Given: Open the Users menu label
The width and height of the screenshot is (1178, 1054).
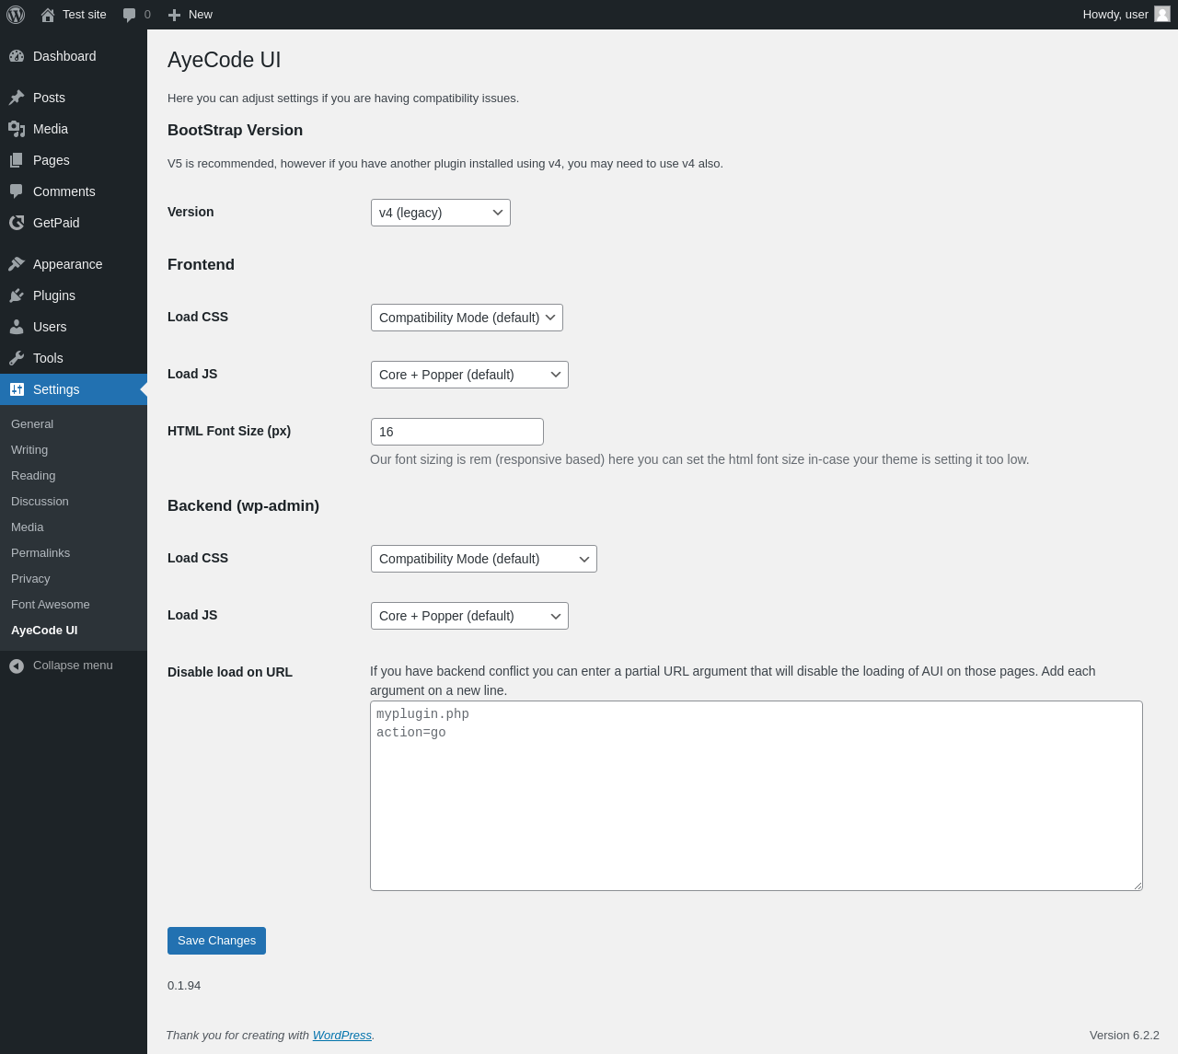Looking at the screenshot, I should (x=50, y=327).
